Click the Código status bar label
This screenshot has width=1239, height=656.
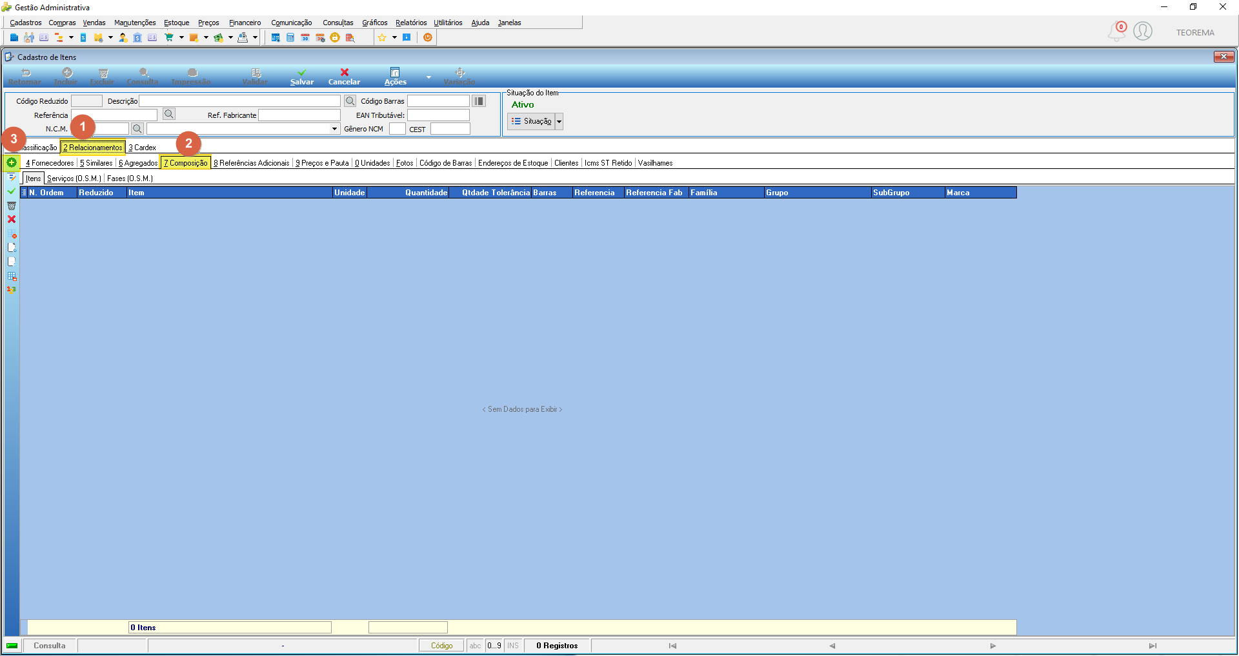click(x=442, y=646)
